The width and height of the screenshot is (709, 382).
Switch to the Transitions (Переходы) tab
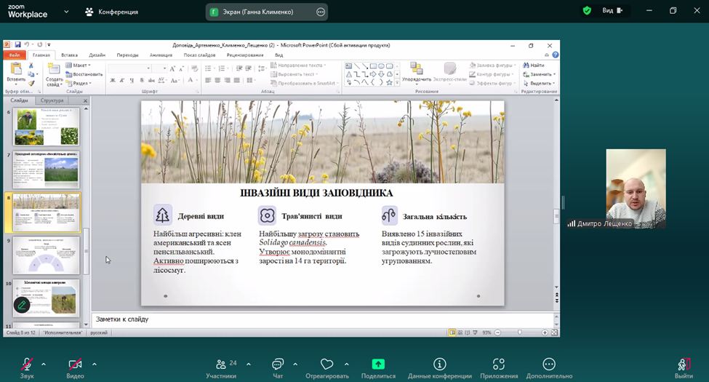tap(127, 55)
